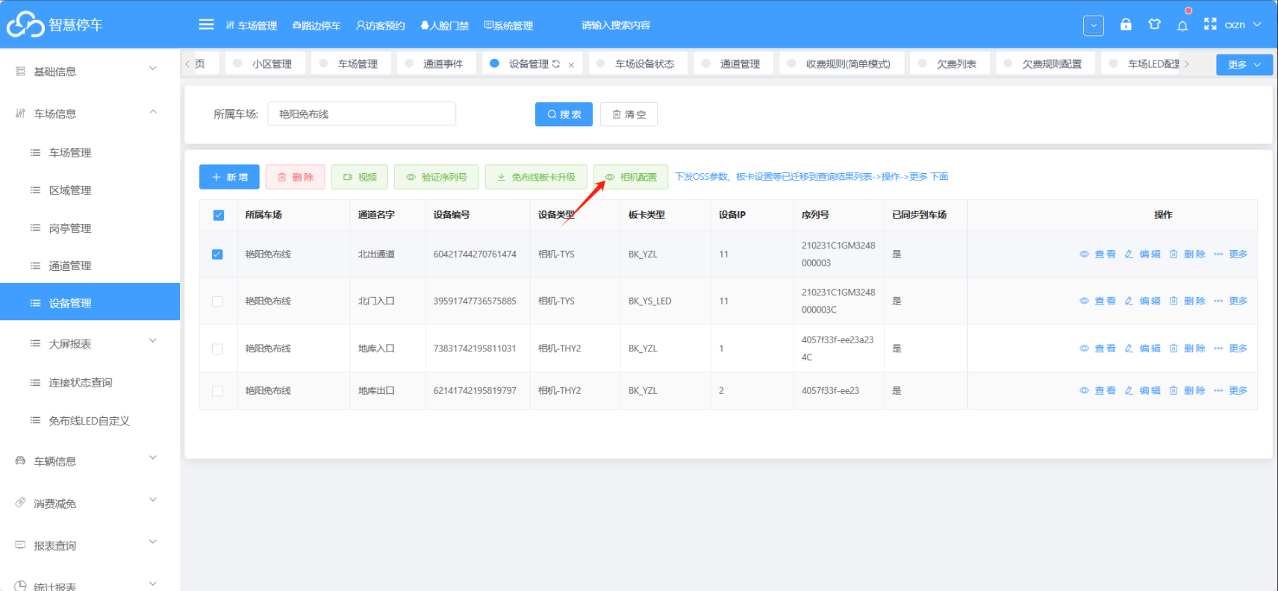Image resolution: width=1278 pixels, height=591 pixels.
Task: Click the 清空 button
Action: (629, 114)
